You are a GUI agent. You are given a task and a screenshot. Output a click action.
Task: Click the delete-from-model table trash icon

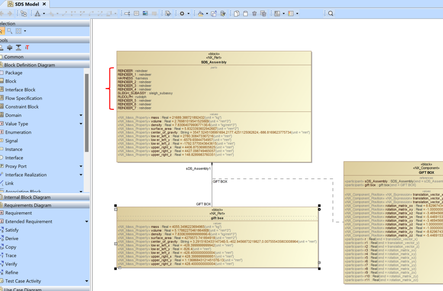point(263,13)
